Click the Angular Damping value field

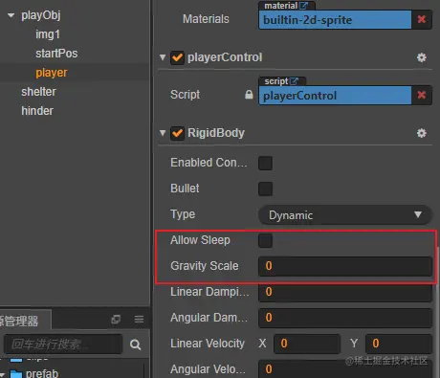[x=345, y=318]
